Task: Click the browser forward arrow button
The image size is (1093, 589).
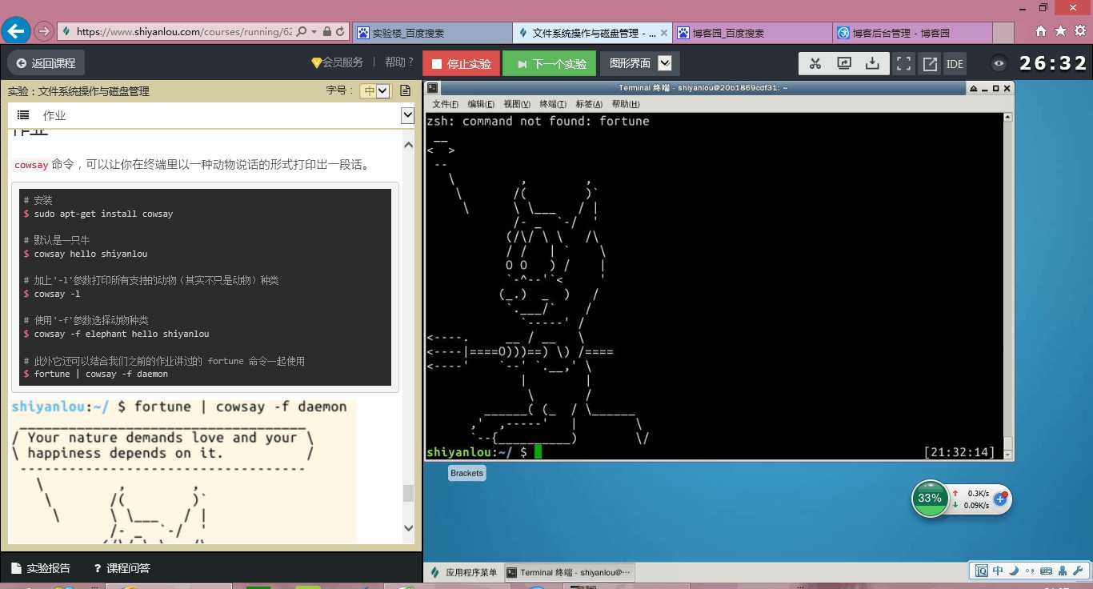Action: tap(44, 32)
